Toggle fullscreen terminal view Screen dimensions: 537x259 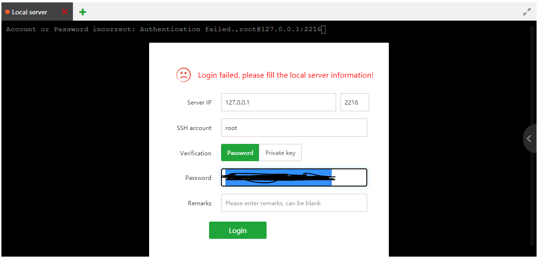pos(526,12)
